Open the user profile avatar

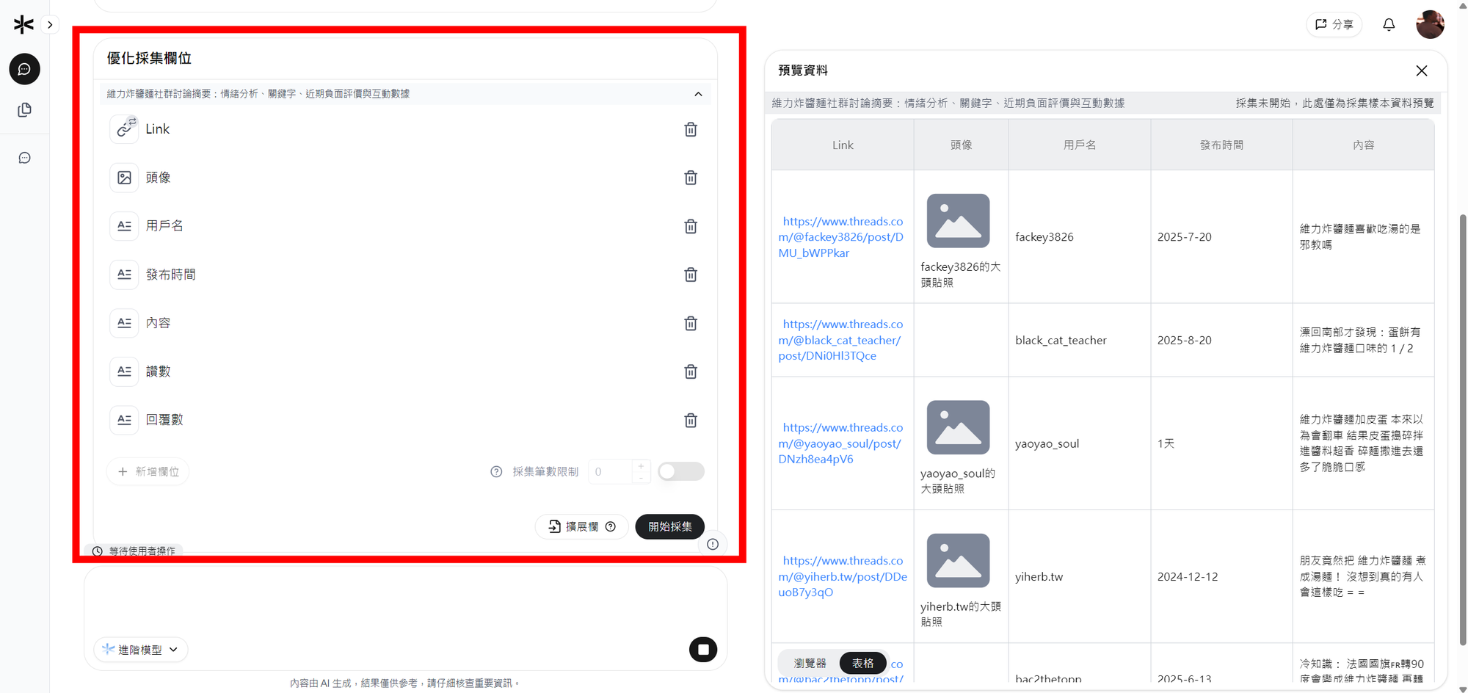[1429, 24]
